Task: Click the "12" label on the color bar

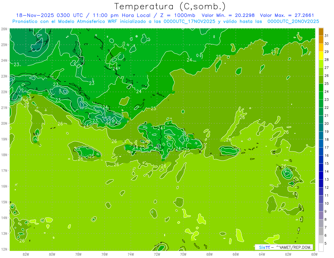Action: pos(327,187)
